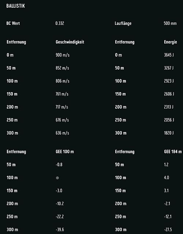Select the 806 m/s velocity cell
183x234 pixels.
(63, 81)
